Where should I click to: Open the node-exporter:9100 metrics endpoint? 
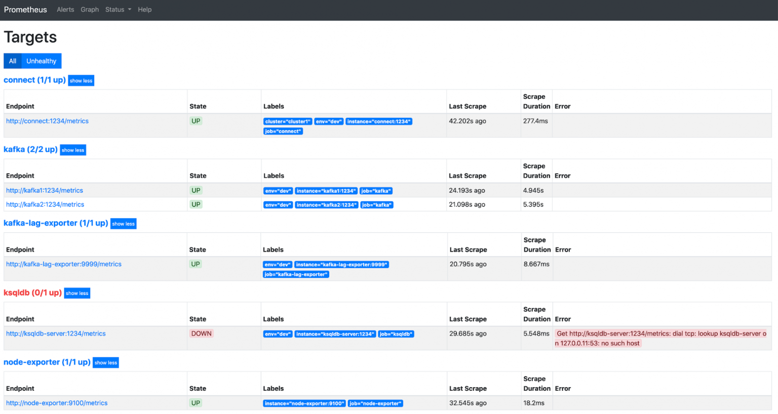click(x=56, y=403)
